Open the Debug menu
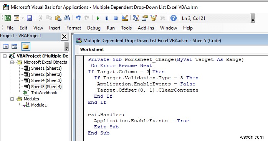The image size is (268, 141). pos(94,28)
